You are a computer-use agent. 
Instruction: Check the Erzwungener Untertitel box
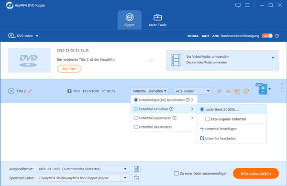(x=208, y=119)
